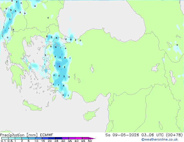Select the 30–35 mm purple legend swatch
184x142 pixels.
(x=65, y=138)
